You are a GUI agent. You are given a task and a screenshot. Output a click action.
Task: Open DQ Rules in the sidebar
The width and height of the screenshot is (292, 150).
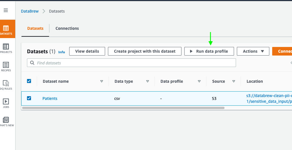(x=6, y=85)
